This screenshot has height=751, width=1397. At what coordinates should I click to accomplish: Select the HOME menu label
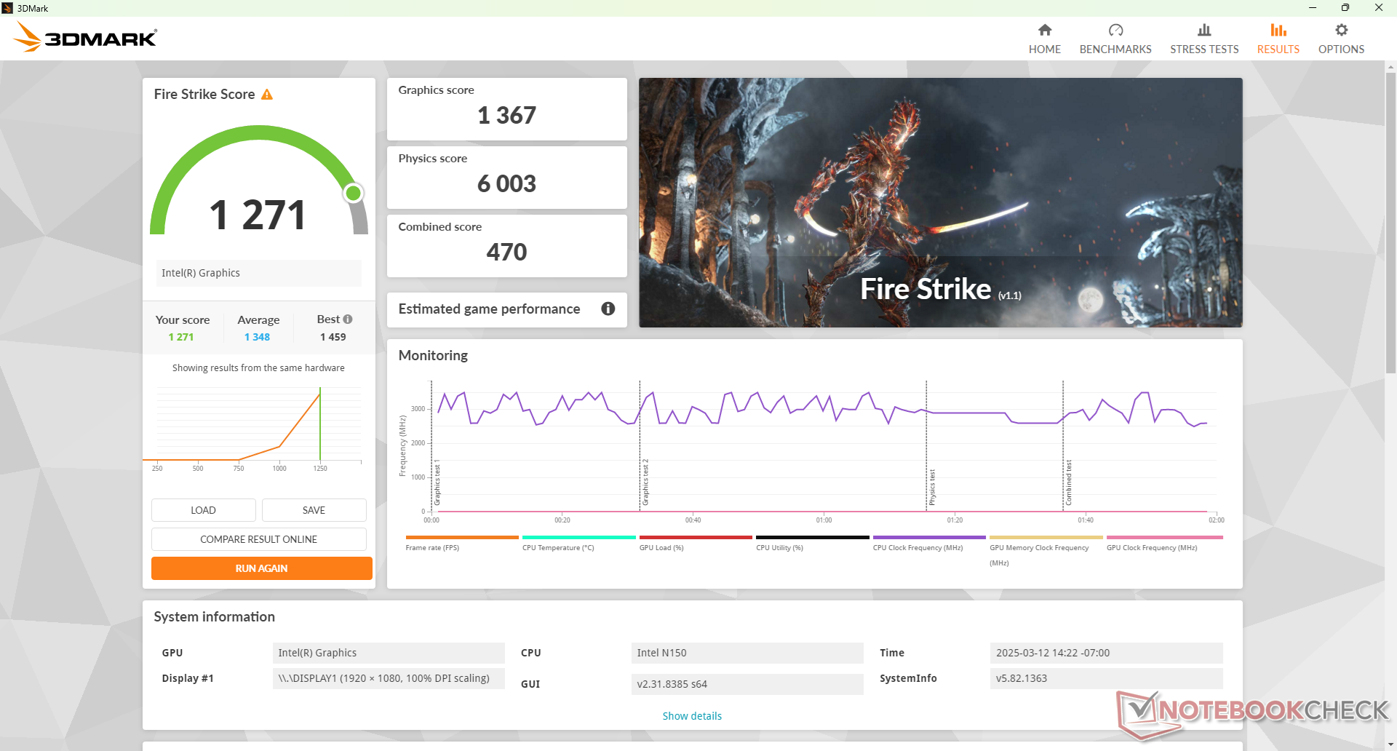tap(1045, 49)
